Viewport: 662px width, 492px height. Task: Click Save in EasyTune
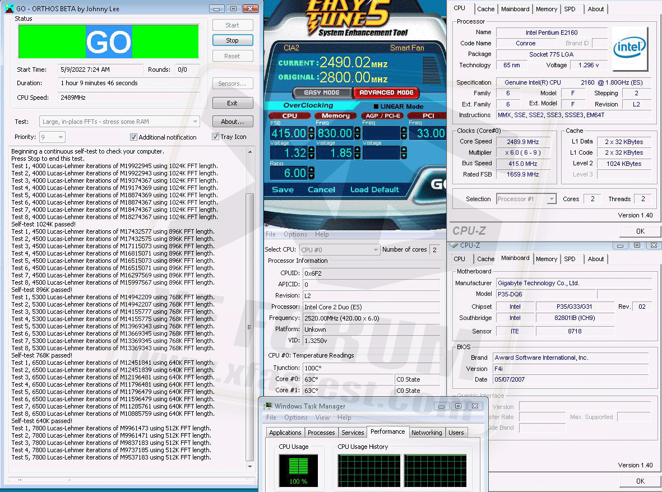click(x=283, y=189)
